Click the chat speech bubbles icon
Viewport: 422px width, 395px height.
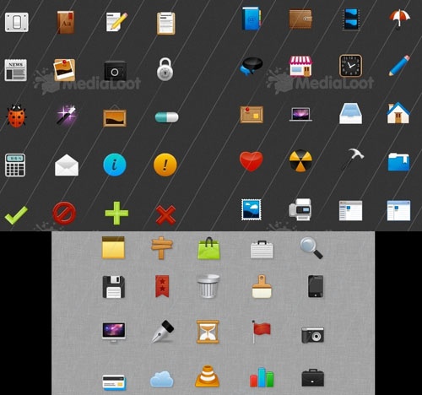point(252,66)
